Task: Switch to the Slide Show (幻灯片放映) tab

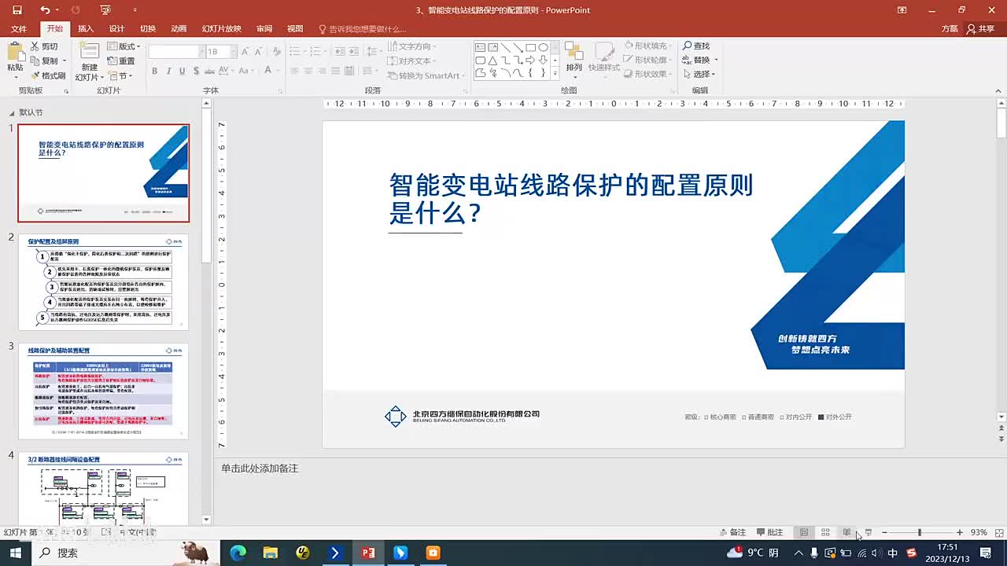Action: point(222,29)
